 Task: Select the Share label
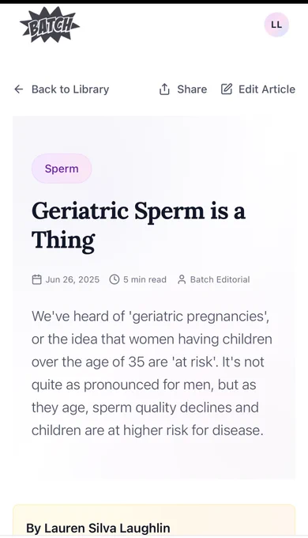192,89
